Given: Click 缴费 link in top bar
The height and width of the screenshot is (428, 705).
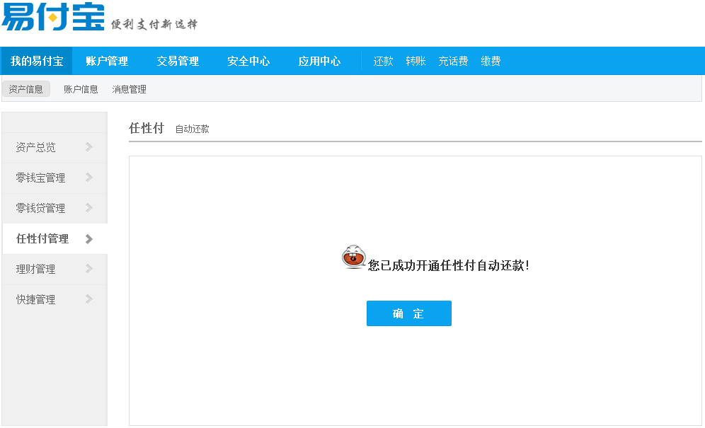Looking at the screenshot, I should (491, 61).
